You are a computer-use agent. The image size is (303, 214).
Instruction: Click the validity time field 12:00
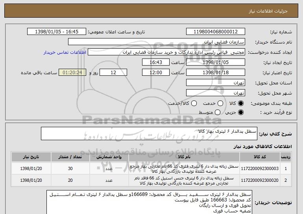[156, 73]
